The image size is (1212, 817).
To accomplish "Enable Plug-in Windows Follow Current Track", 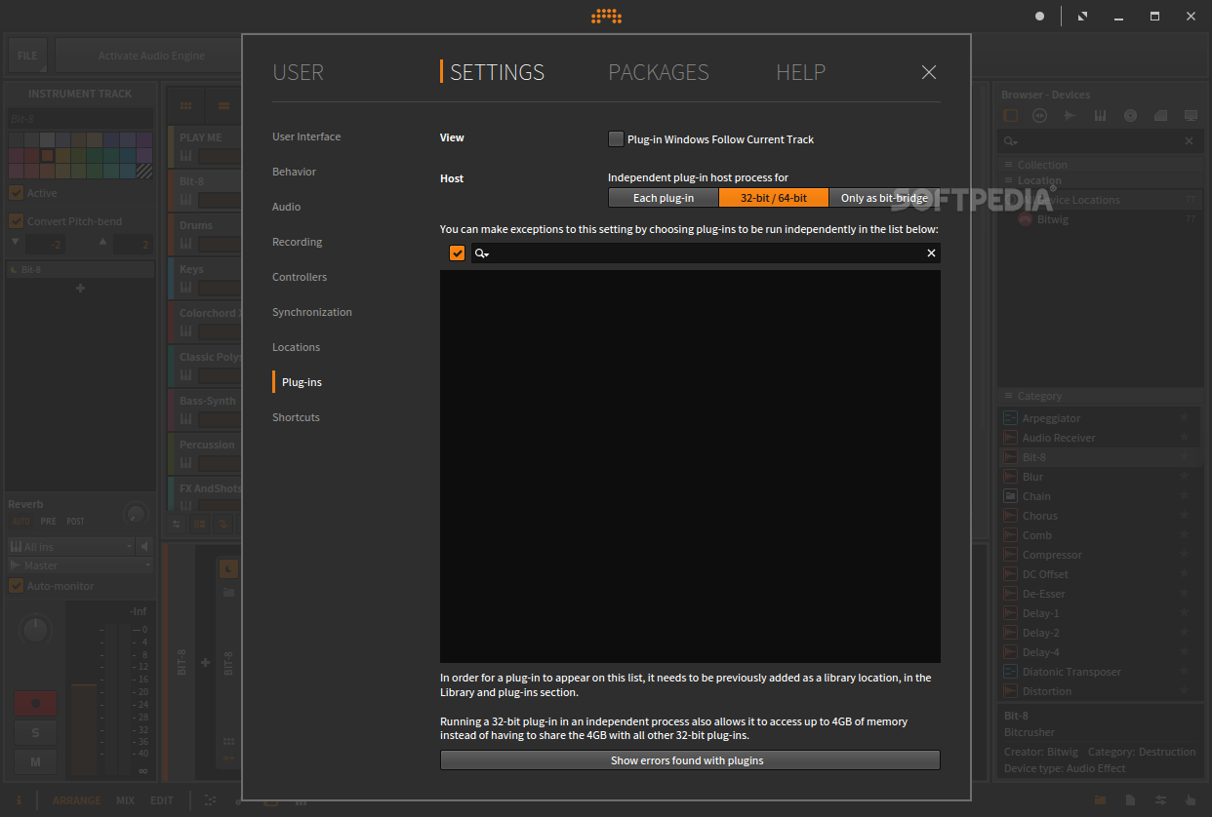I will pyautogui.click(x=616, y=139).
